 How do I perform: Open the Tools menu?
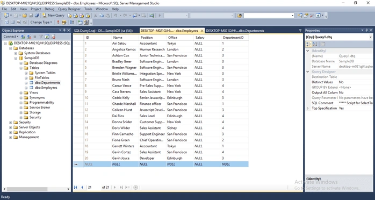coord(88,9)
